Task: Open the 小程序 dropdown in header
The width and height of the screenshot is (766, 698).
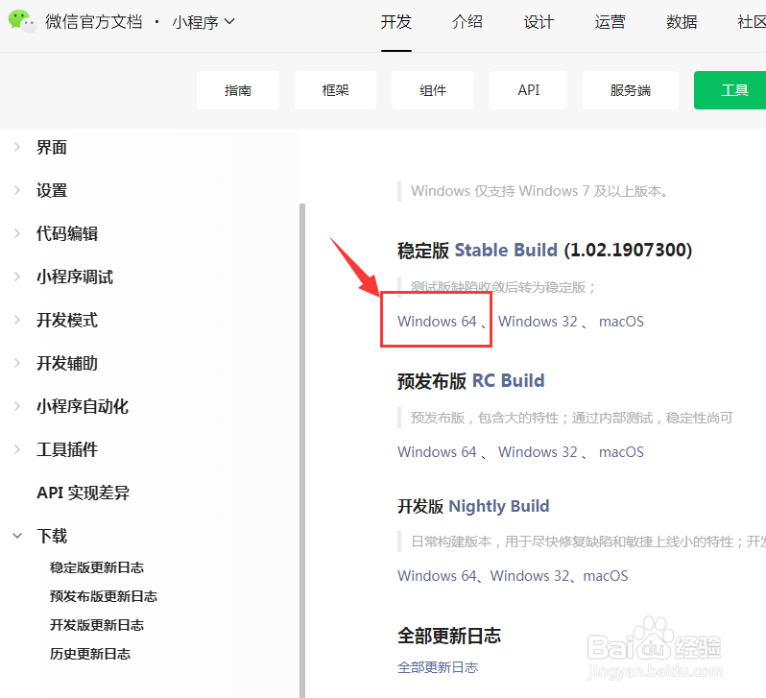Action: coord(203,22)
